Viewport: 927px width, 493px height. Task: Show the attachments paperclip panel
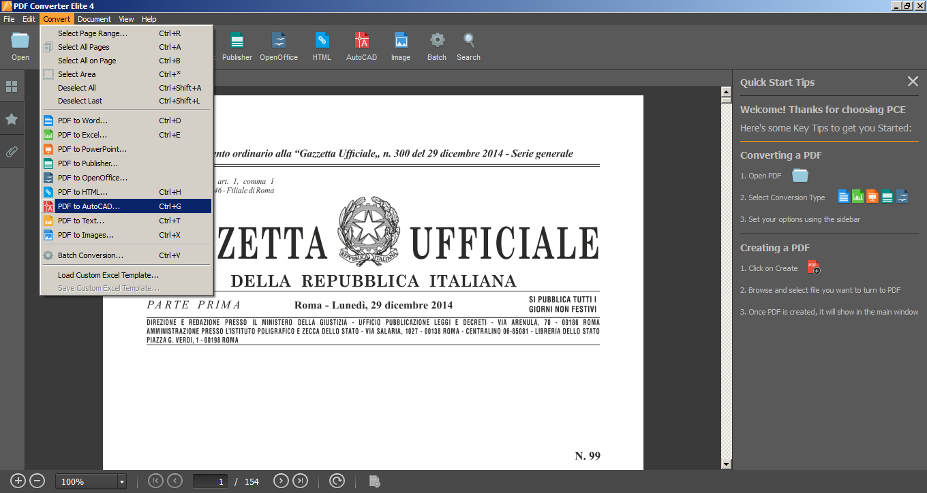click(x=12, y=151)
